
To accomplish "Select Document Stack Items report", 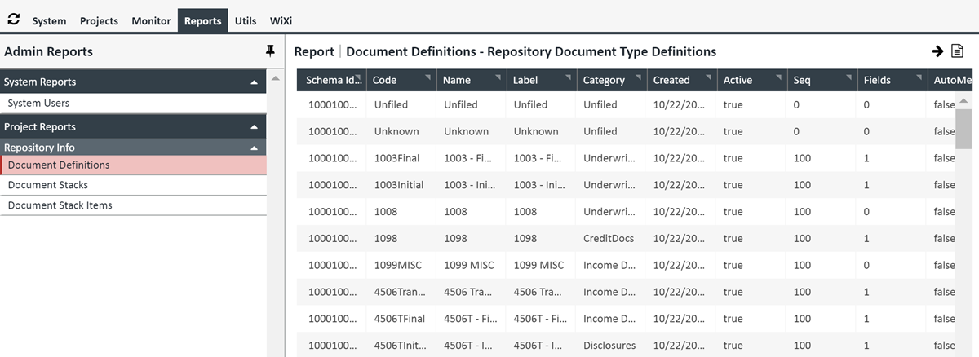I will [x=60, y=205].
